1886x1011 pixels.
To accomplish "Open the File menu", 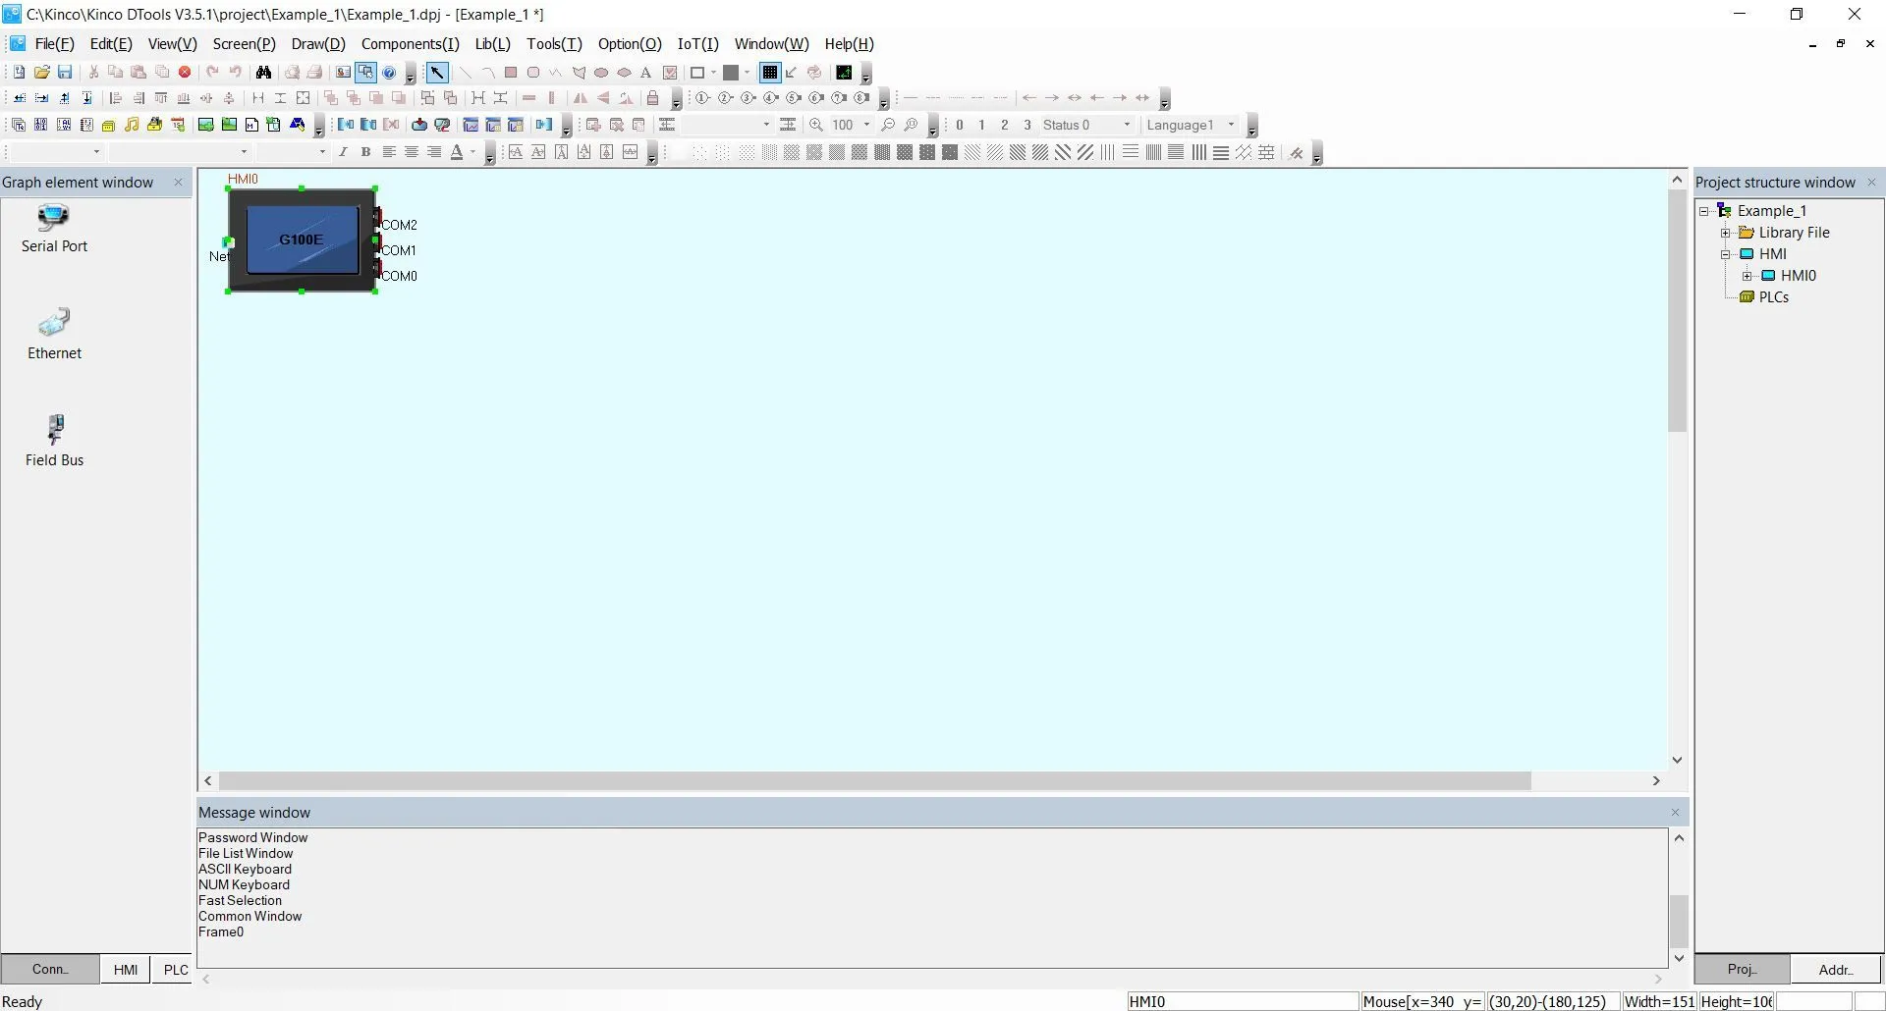I will point(54,44).
